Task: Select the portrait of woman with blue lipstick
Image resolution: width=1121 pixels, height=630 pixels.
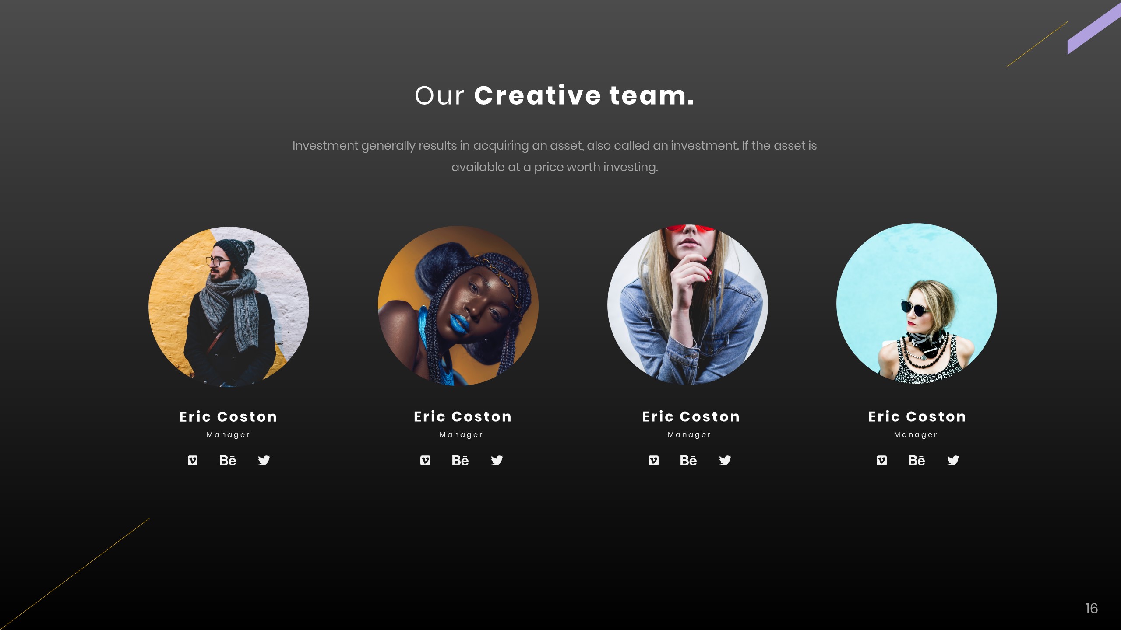Action: pos(458,305)
